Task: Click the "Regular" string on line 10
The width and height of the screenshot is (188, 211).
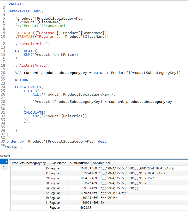Action: (x=47, y=36)
